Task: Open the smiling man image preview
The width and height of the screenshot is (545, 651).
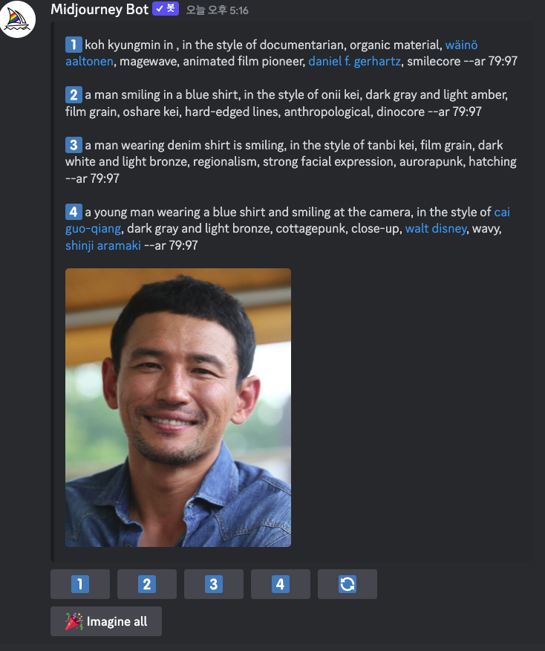Action: click(178, 407)
